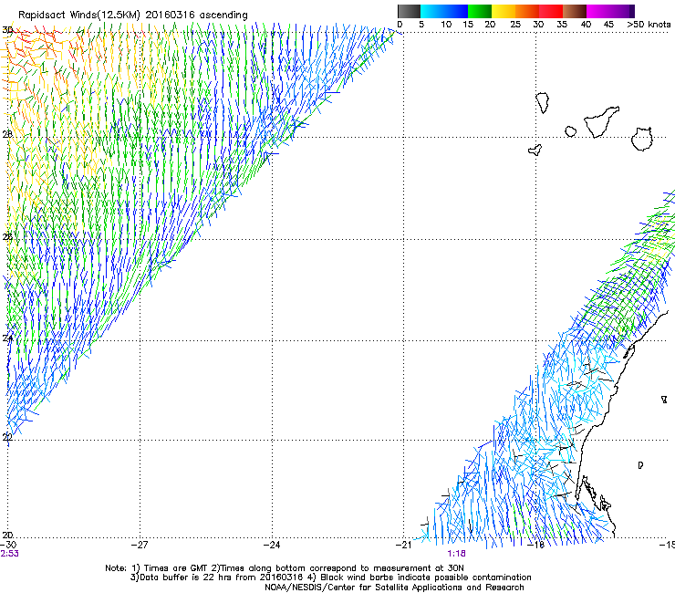Viewport: 675px width, 593px height.
Task: Click the cyan-to-blue 5-15 knots legend segment
Action: [444, 11]
